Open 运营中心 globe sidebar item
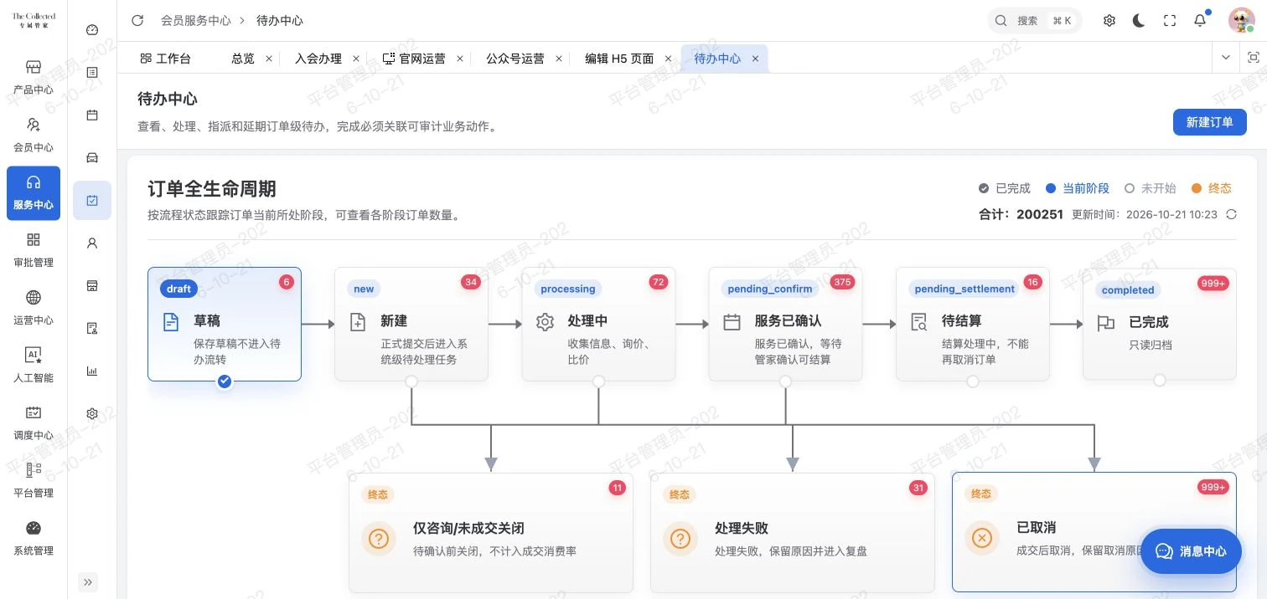Viewport: 1267px width, 599px height. tap(34, 308)
